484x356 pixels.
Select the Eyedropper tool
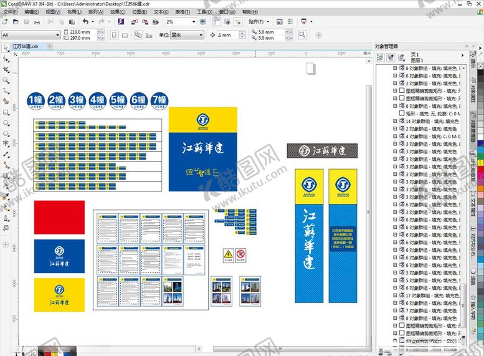[6, 196]
